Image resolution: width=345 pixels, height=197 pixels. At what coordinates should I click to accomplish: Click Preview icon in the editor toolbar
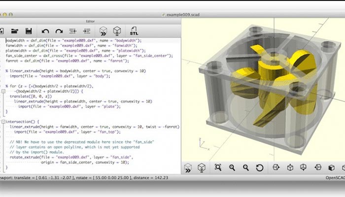103,31
